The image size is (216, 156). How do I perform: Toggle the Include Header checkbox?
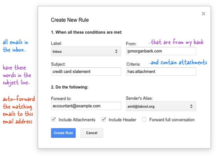104,119
